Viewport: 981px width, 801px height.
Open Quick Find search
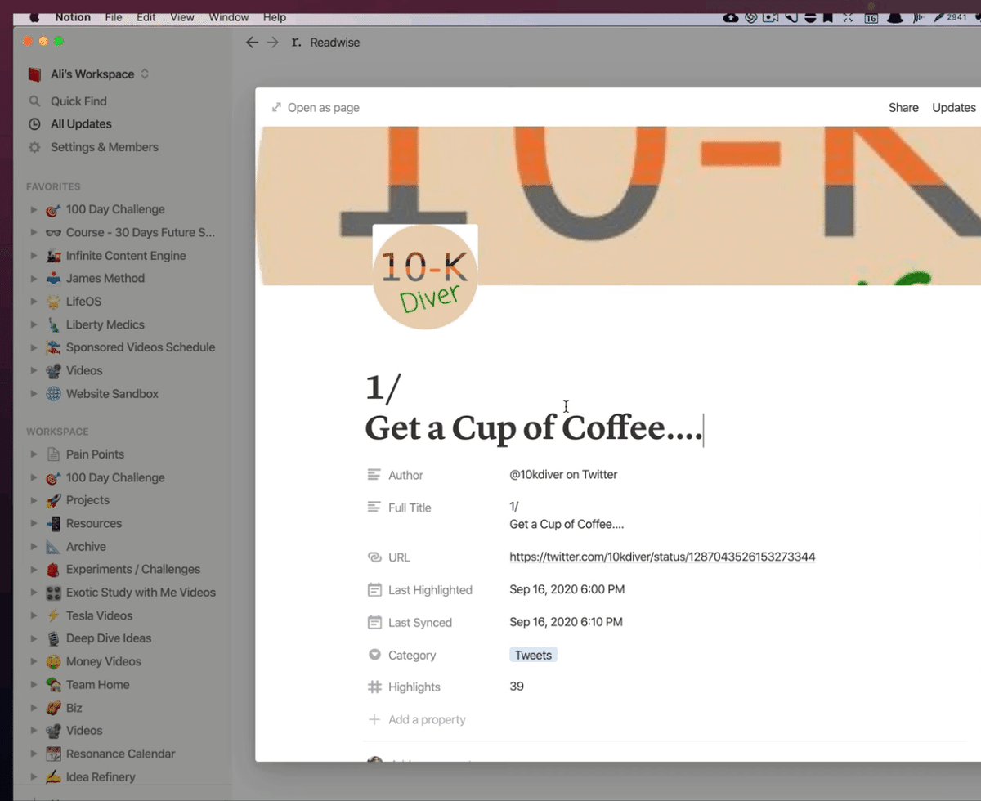(x=78, y=101)
